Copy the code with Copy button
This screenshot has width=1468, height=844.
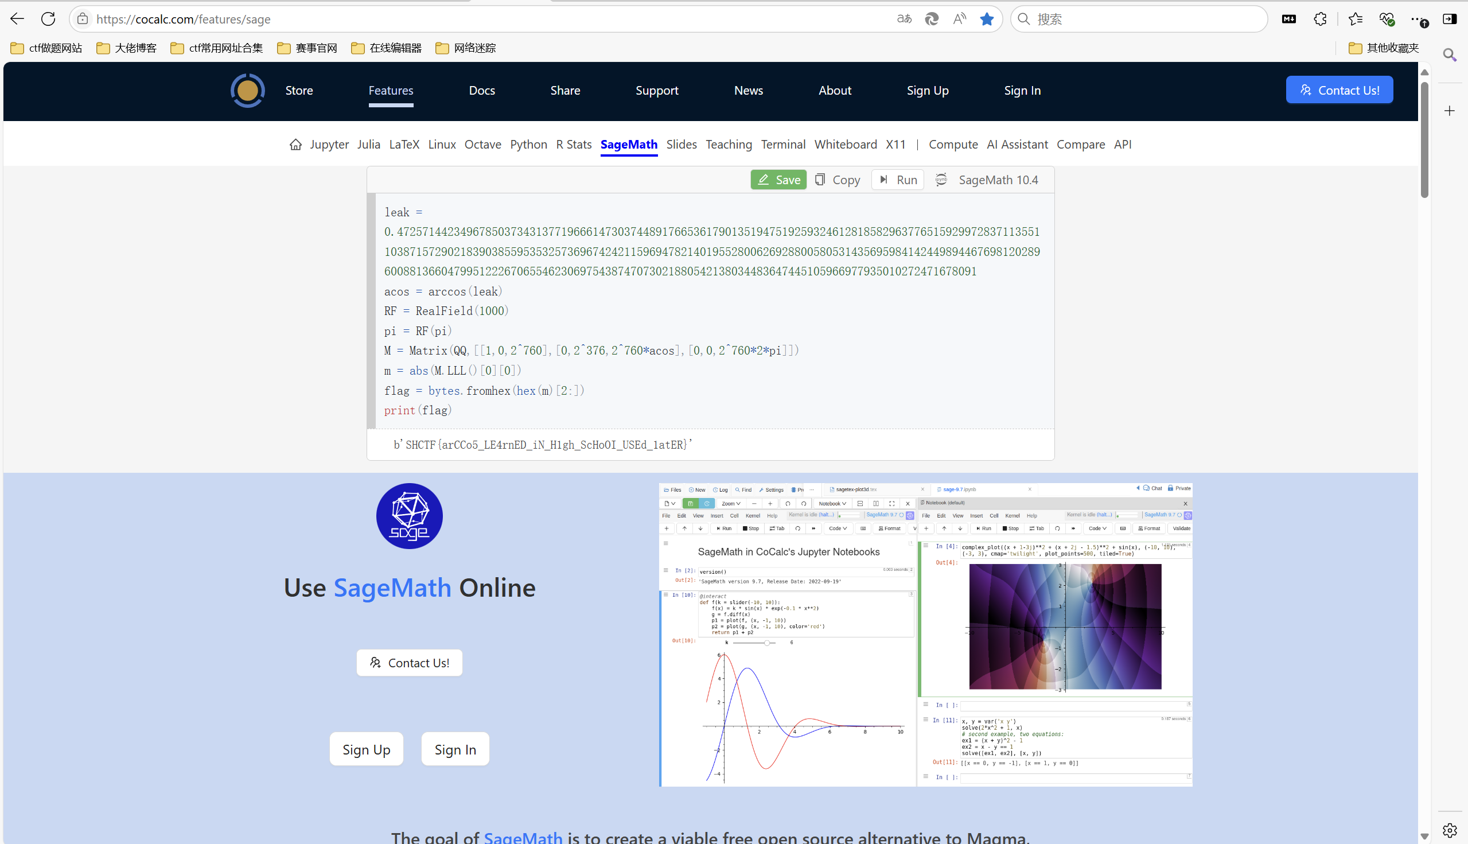(838, 180)
